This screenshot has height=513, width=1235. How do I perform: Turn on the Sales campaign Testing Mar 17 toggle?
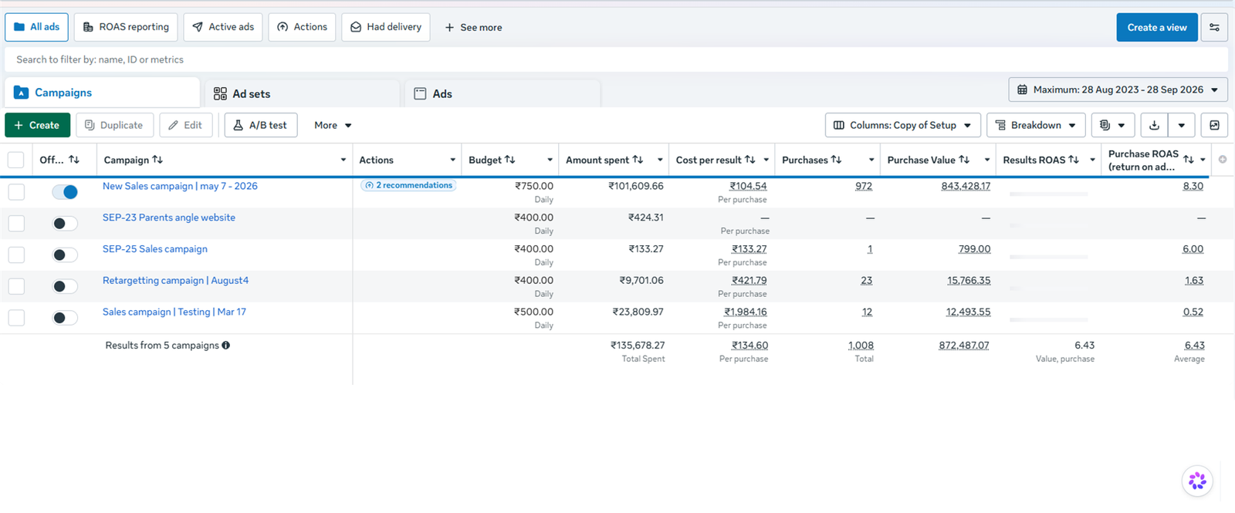[x=65, y=318]
